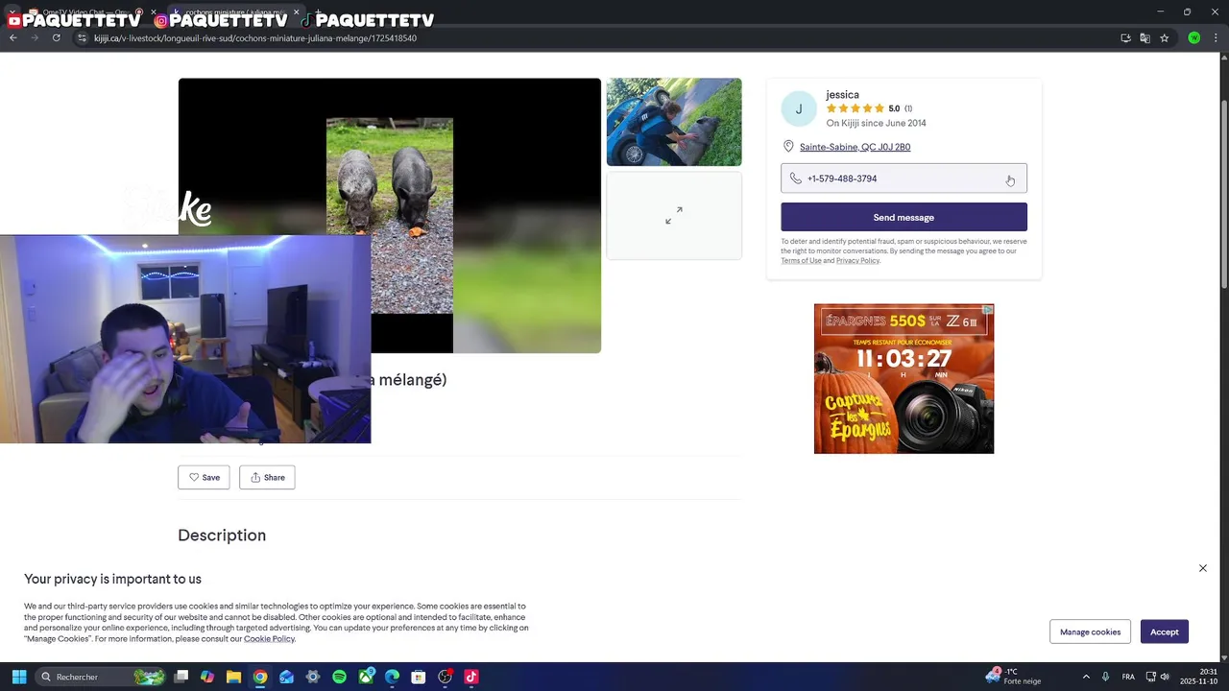The width and height of the screenshot is (1229, 691).
Task: Click the Send message button
Action: [x=904, y=217]
